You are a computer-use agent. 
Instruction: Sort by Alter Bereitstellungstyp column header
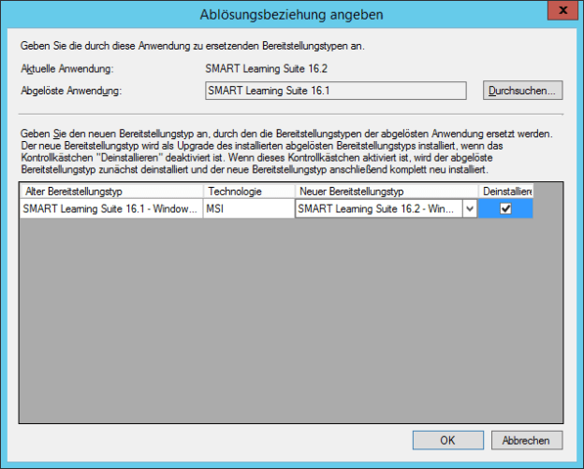point(110,191)
